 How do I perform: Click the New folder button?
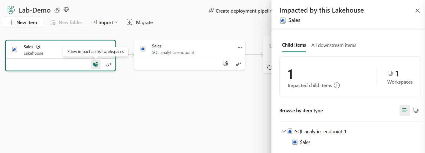[x=66, y=23]
